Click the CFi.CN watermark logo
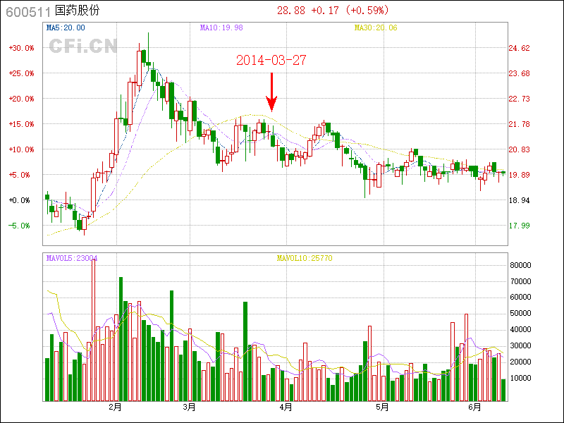The image size is (564, 423). tap(82, 47)
